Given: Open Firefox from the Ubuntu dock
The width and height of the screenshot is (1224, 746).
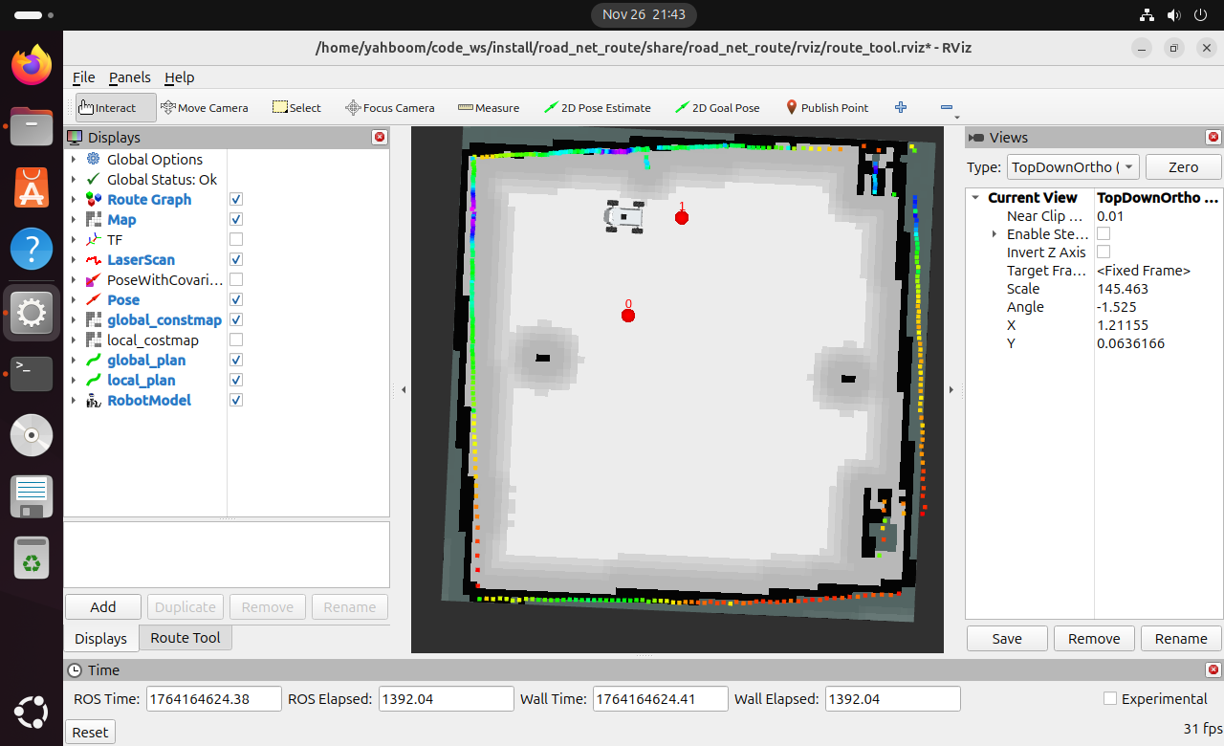Looking at the screenshot, I should [x=32, y=65].
